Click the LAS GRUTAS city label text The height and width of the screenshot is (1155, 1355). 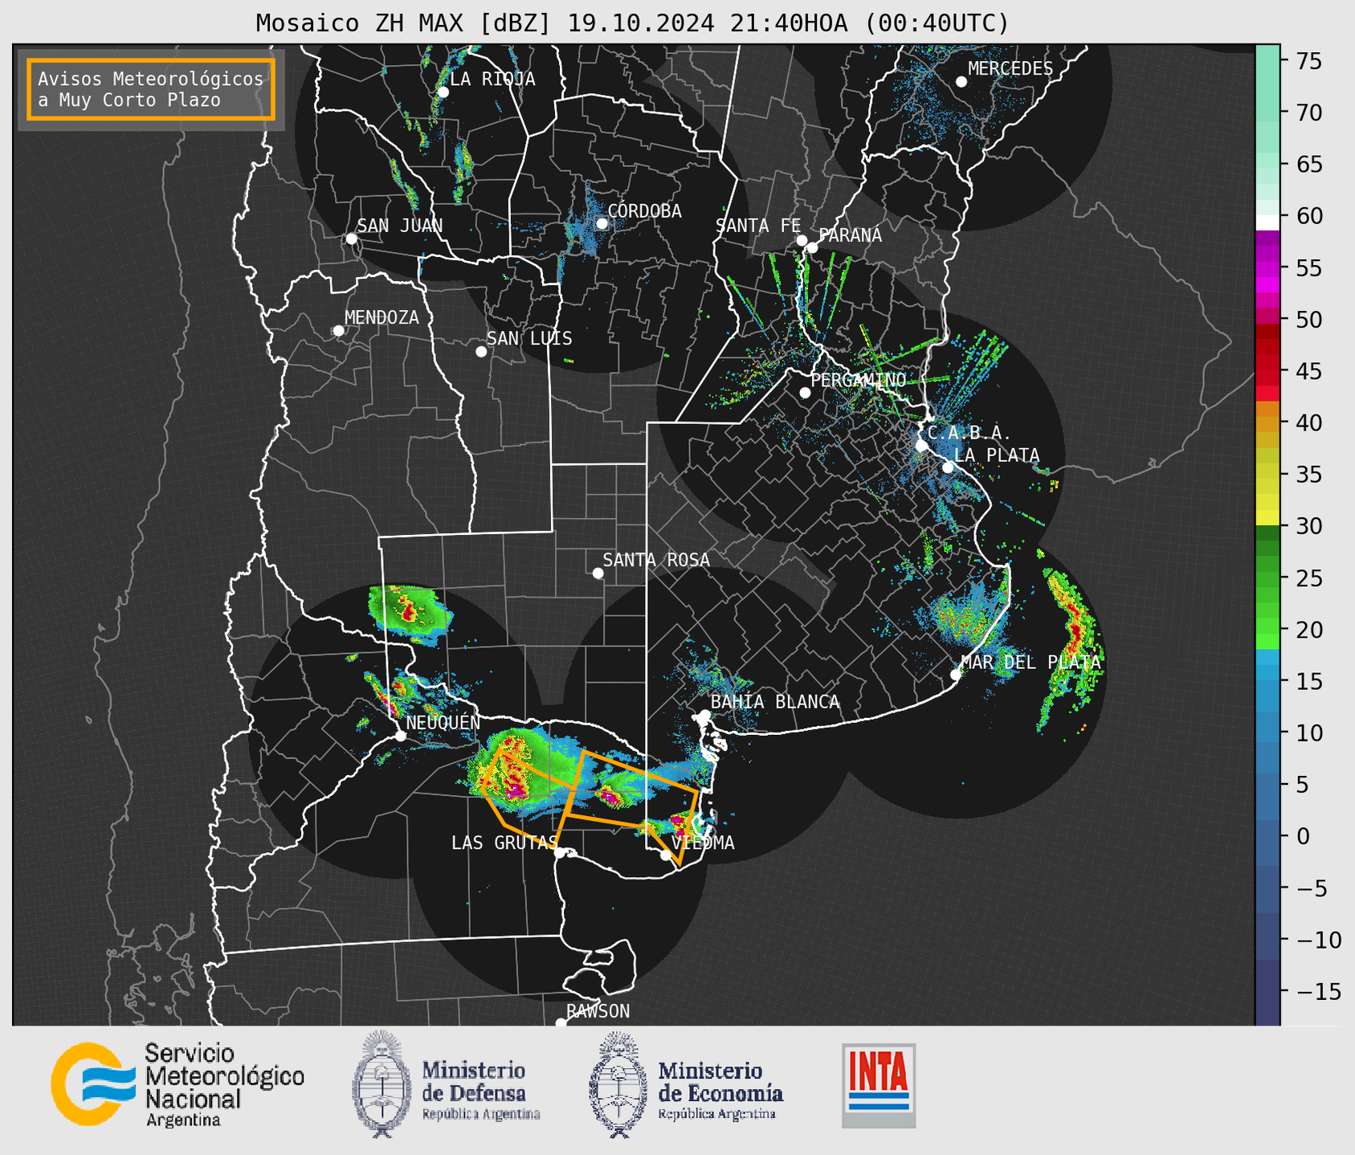(x=504, y=843)
